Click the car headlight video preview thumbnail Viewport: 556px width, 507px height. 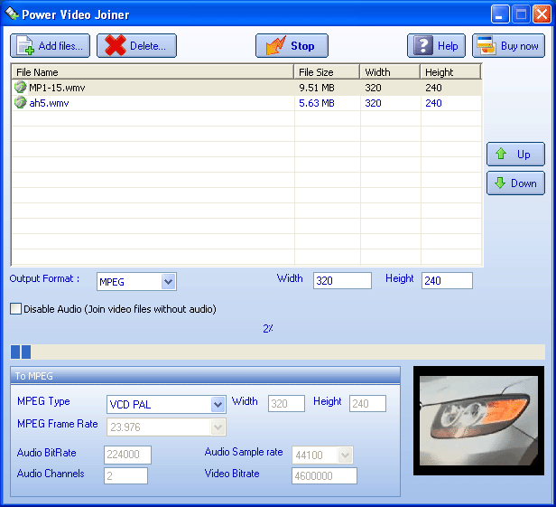point(478,421)
